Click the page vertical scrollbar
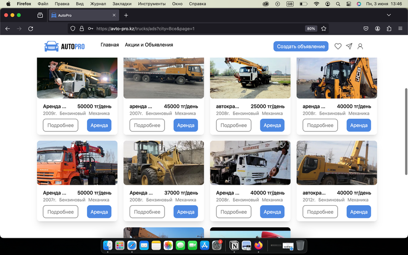 coord(406,131)
